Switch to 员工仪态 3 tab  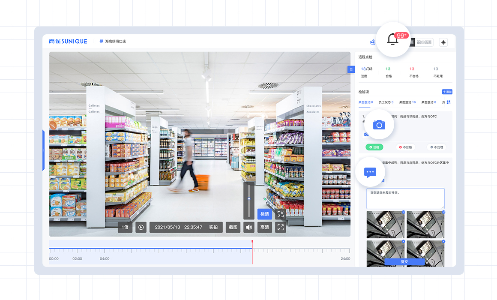tap(386, 102)
